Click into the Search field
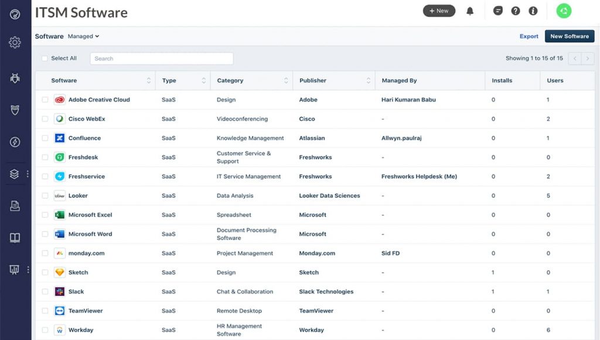 pos(161,59)
